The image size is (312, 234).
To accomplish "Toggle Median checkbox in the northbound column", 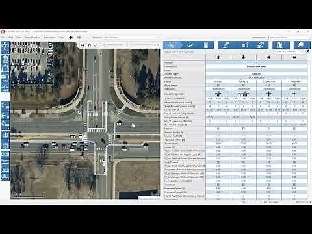I will 218,129.
